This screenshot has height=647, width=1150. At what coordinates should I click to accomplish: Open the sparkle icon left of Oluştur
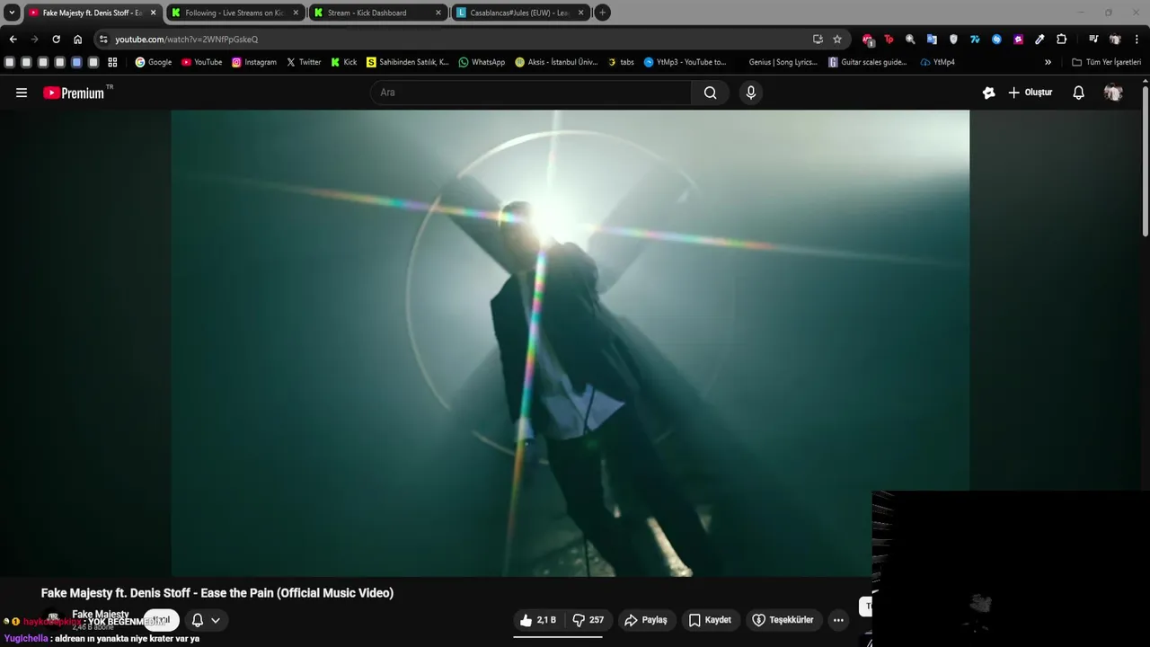[x=989, y=93]
